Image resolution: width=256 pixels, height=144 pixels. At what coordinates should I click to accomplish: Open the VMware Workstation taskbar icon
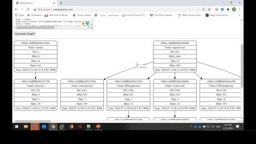tap(62, 126)
